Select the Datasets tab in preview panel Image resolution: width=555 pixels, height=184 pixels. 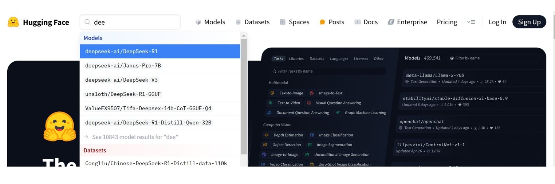coord(317,58)
